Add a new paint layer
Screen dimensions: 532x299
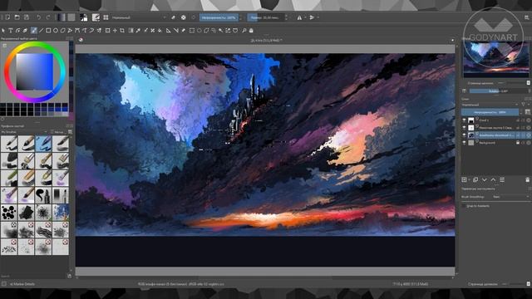click(x=464, y=179)
